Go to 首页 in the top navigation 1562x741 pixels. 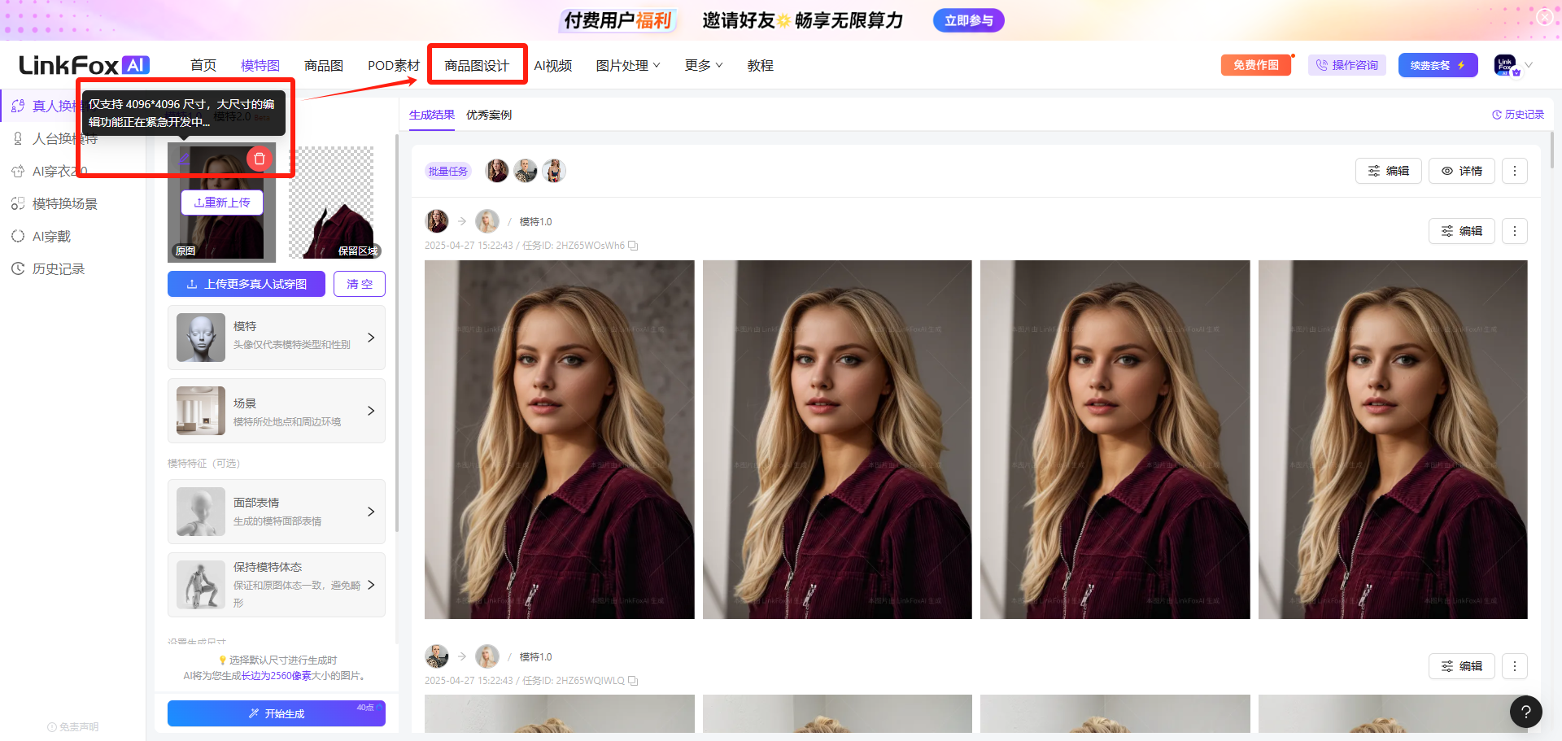pyautogui.click(x=203, y=65)
